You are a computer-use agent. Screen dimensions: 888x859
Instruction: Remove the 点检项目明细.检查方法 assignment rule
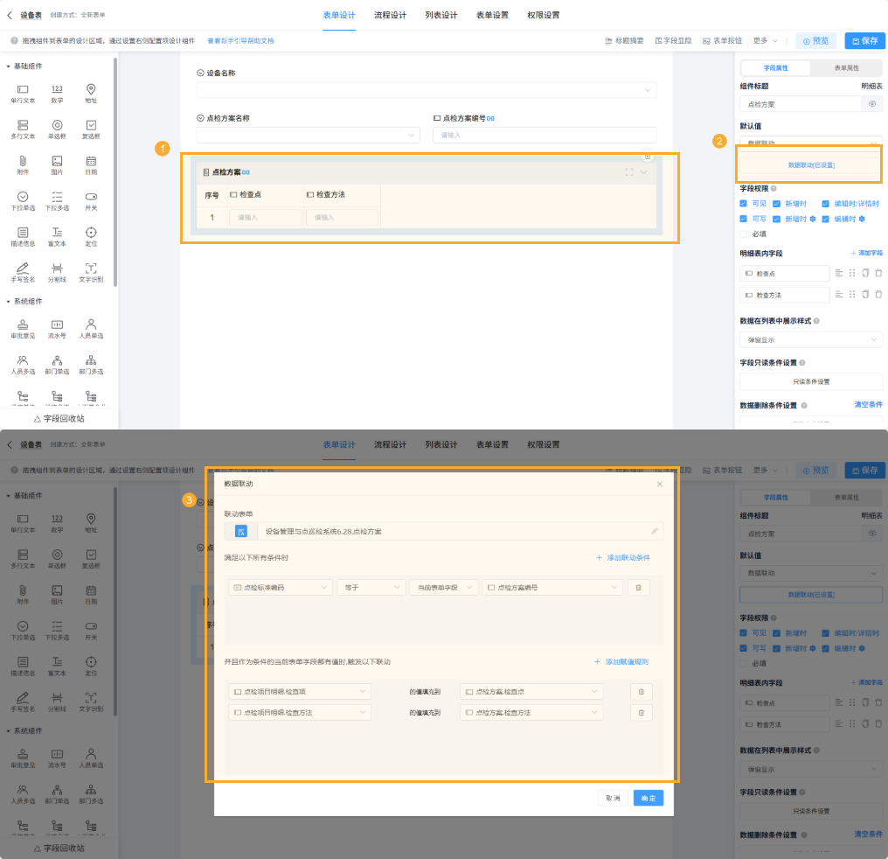pyautogui.click(x=641, y=713)
